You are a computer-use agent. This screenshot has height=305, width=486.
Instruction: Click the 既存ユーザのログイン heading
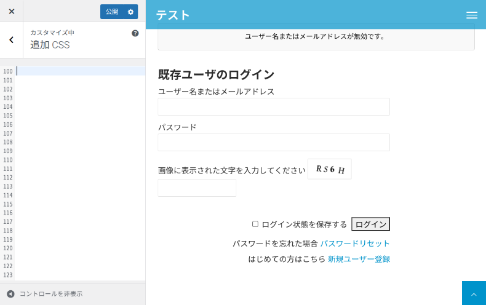coord(216,74)
